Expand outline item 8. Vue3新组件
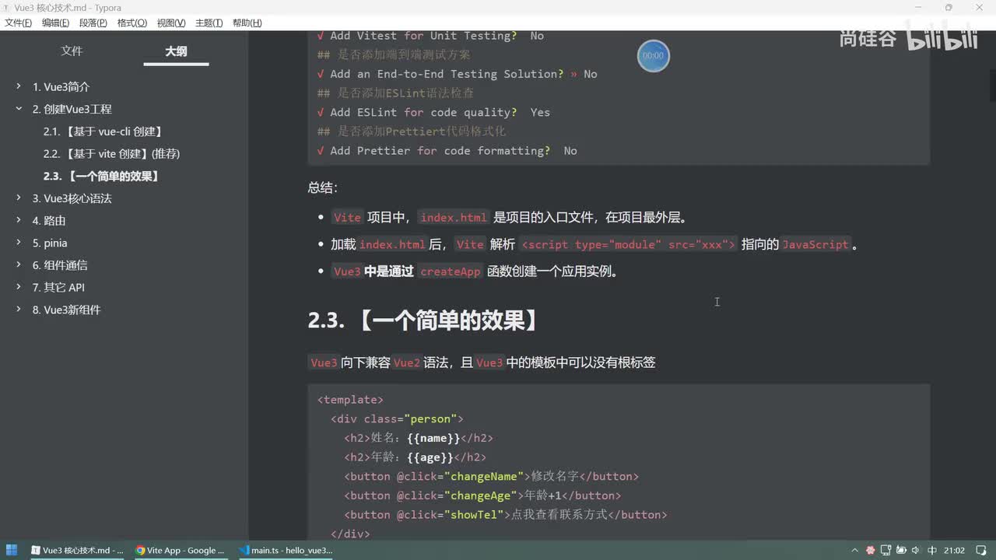Image resolution: width=996 pixels, height=560 pixels. (19, 310)
